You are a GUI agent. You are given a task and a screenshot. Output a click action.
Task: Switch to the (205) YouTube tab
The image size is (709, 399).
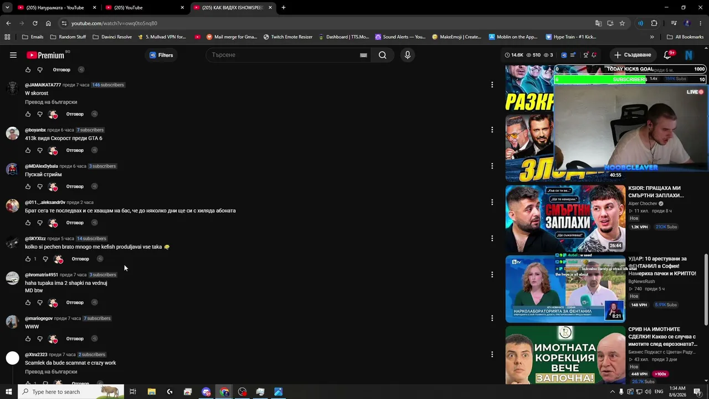(144, 8)
